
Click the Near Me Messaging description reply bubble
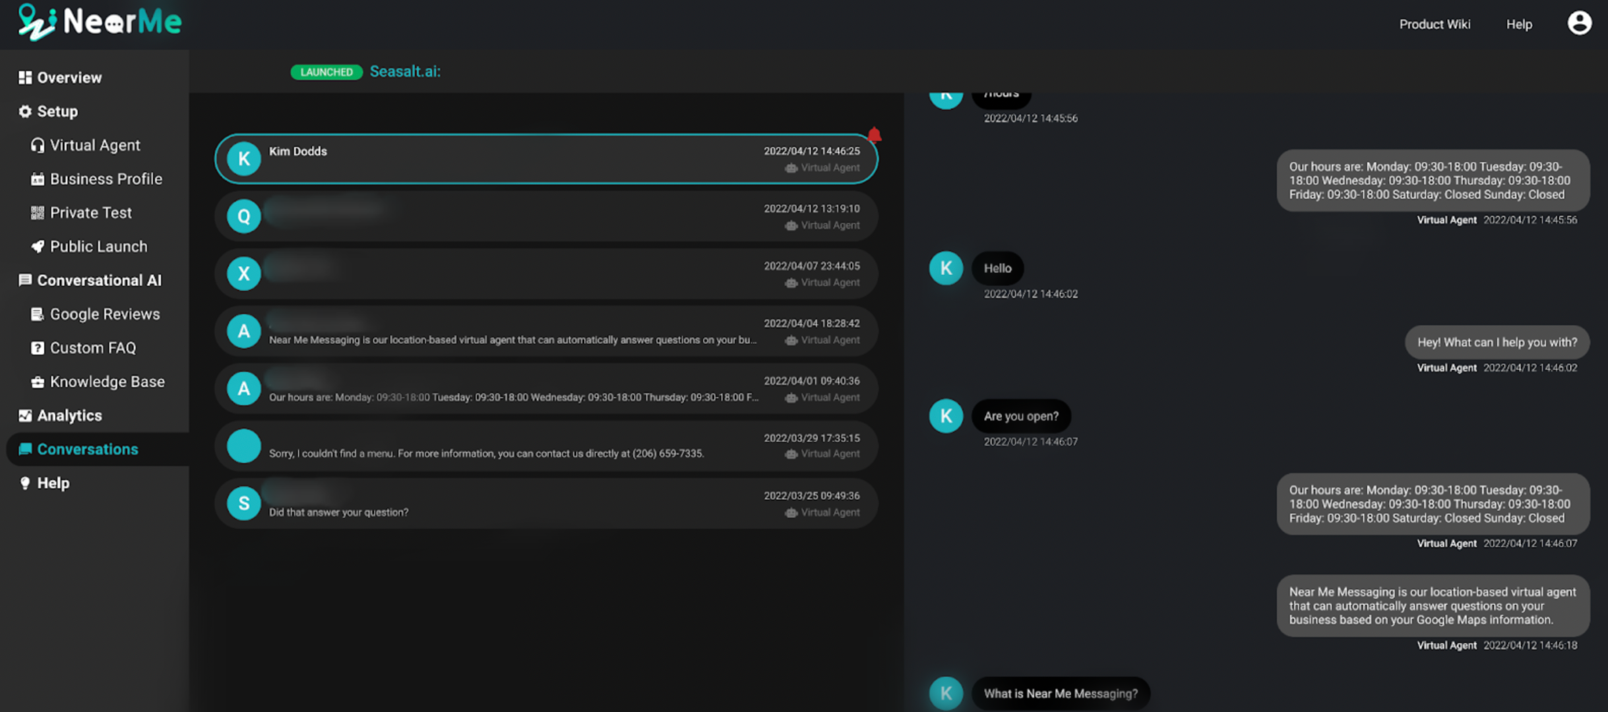(x=1433, y=606)
